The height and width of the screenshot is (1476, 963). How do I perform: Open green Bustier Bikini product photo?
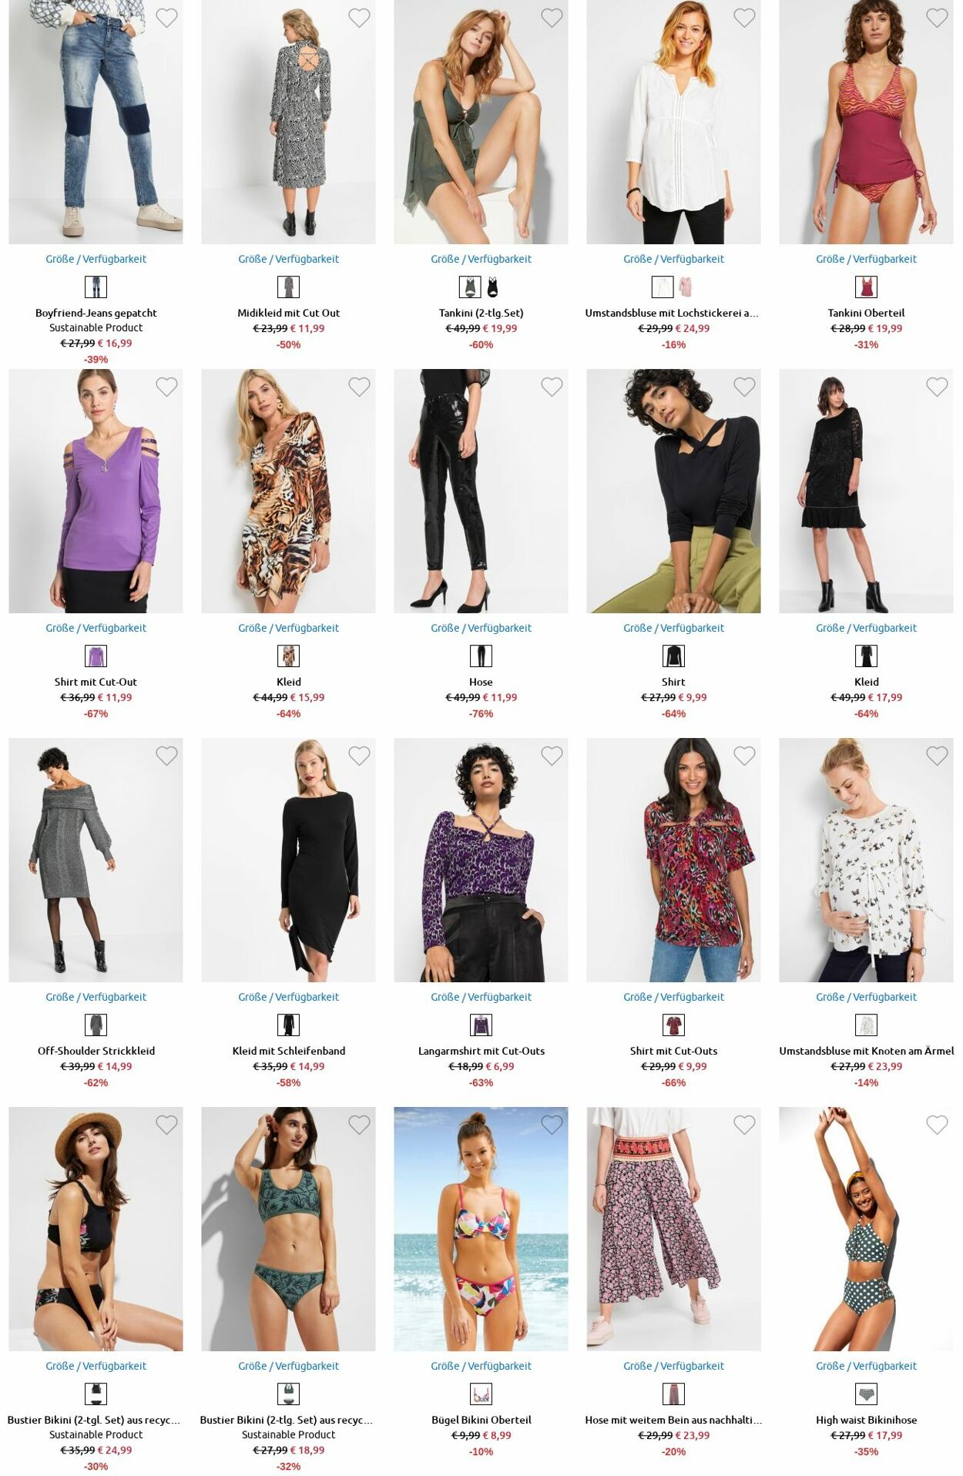(x=288, y=1229)
